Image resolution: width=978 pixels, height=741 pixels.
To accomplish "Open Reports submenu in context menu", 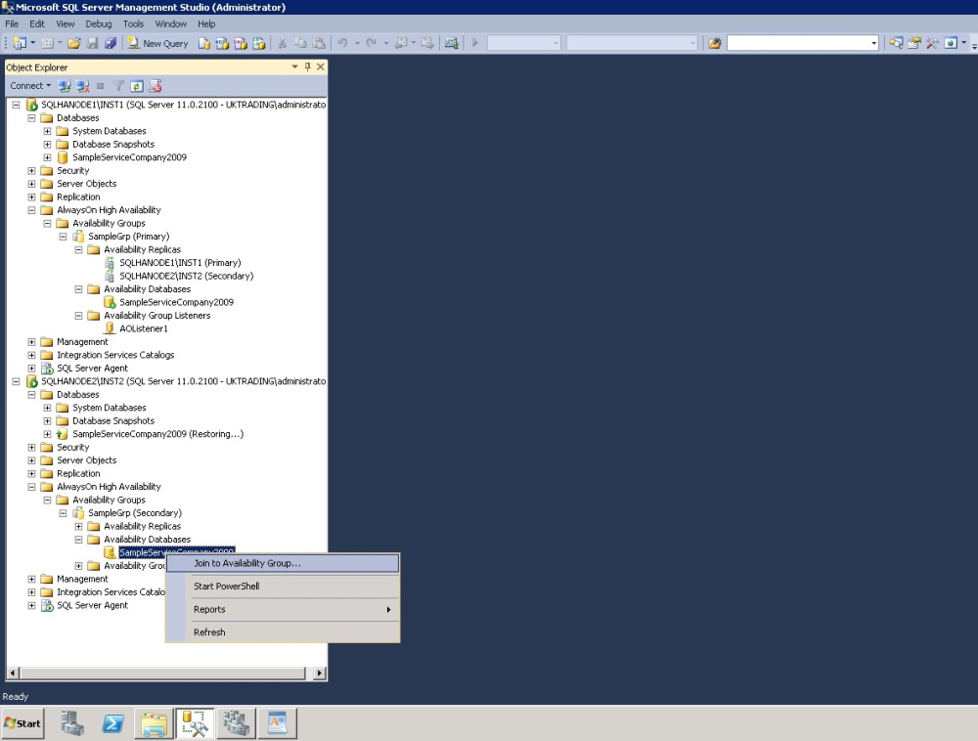I will coord(283,609).
